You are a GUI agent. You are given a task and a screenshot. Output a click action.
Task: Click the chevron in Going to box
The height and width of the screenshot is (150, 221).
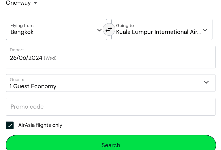click(205, 30)
